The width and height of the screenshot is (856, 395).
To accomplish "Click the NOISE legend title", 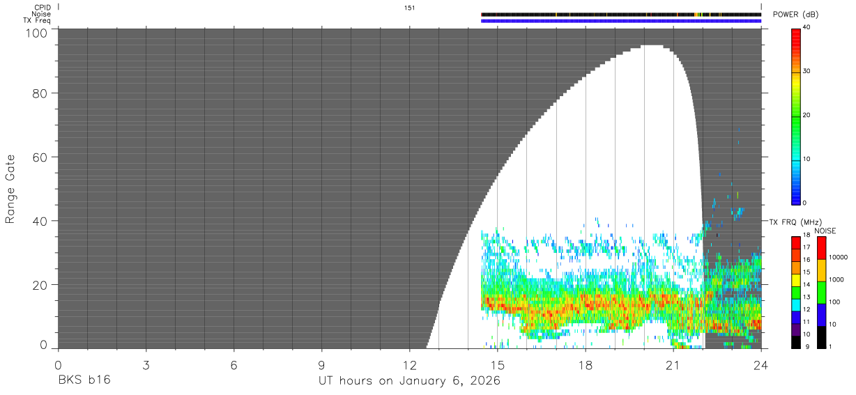I will 825,231.
